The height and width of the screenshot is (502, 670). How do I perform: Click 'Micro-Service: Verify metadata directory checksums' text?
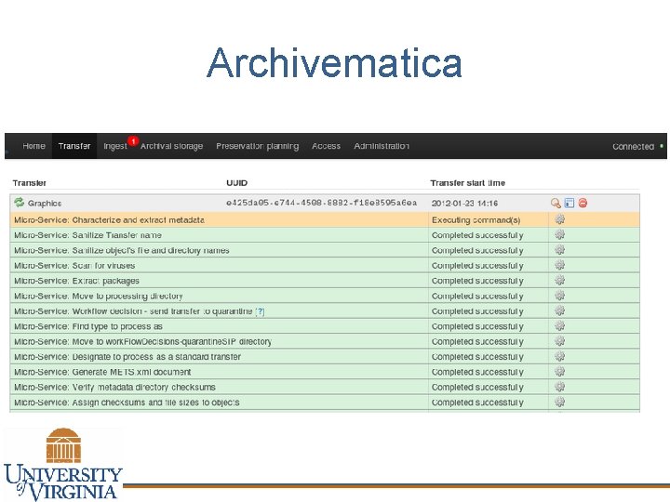(114, 387)
